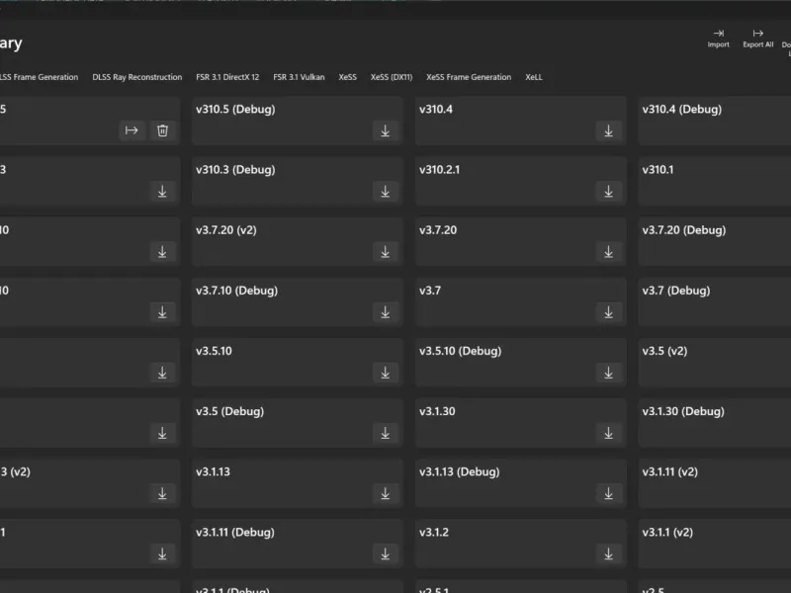Screen dimensions: 791x593
Task: Download the non-debug v3.7 release
Action: (x=608, y=312)
